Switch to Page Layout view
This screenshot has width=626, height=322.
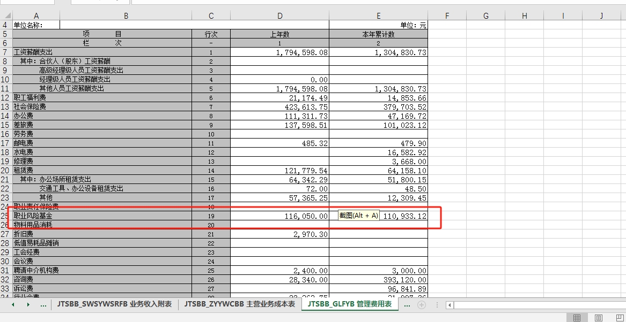(599, 318)
